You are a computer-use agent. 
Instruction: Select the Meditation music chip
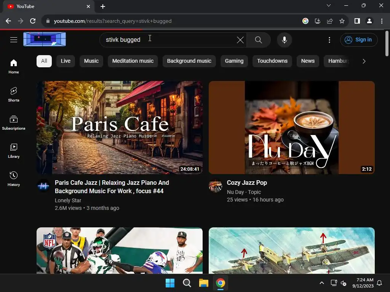133,61
